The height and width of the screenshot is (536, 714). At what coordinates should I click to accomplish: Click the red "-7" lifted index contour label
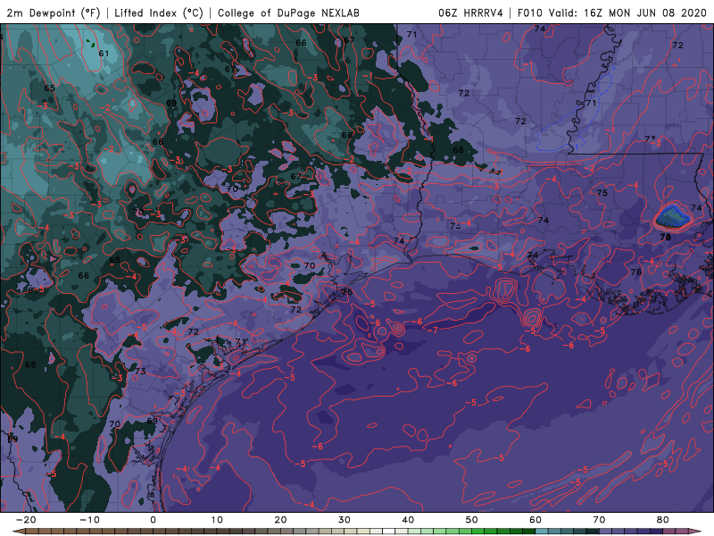pyautogui.click(x=433, y=330)
